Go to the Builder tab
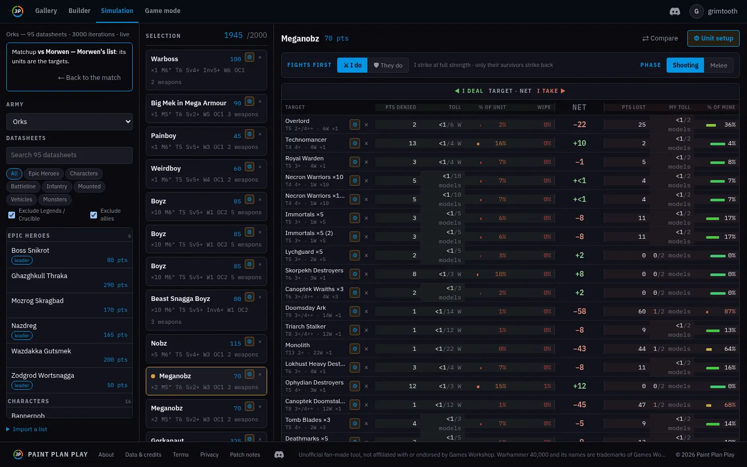 point(79,11)
